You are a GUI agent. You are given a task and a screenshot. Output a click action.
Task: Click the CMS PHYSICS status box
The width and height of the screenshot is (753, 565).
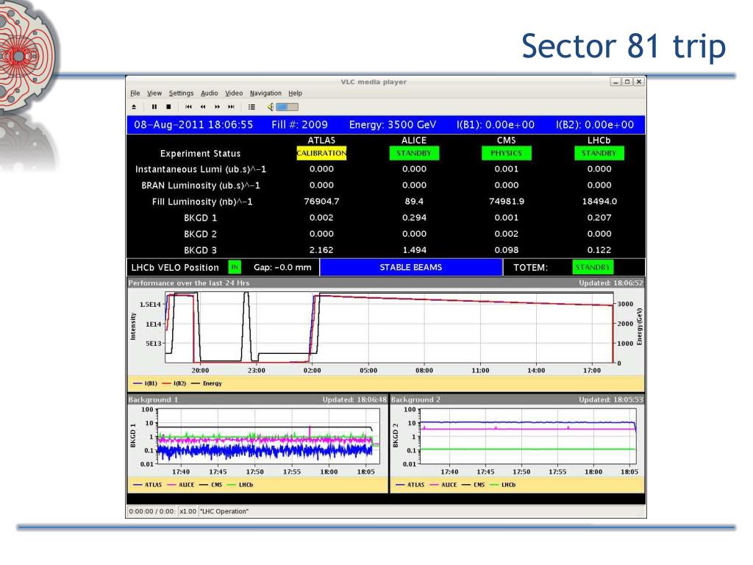coord(506,153)
